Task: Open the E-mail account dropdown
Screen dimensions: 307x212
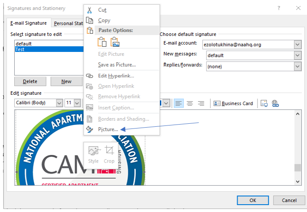Action: click(x=297, y=45)
